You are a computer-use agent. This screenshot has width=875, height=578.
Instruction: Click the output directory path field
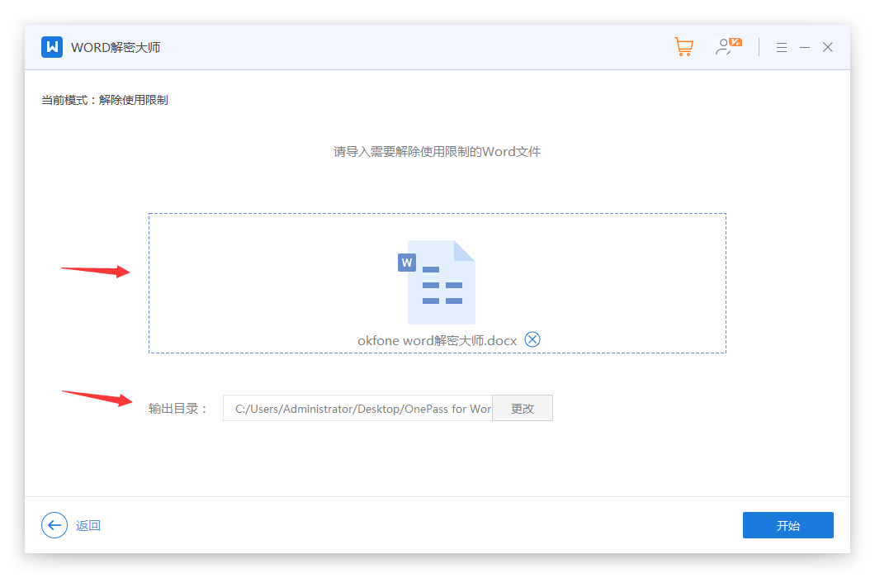[x=357, y=409]
